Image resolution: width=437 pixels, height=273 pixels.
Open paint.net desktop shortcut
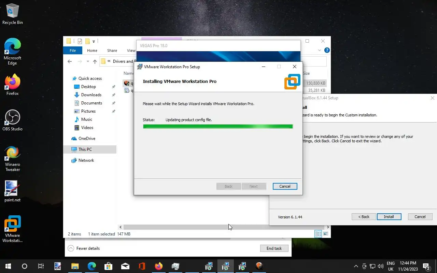(13, 191)
